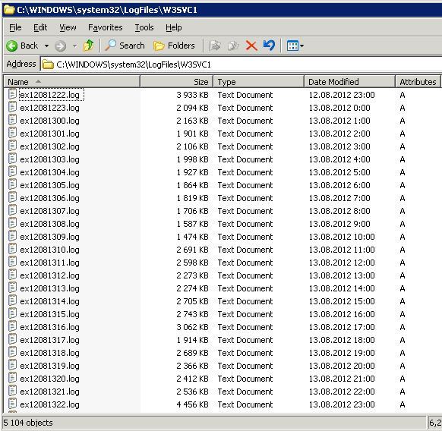Select the file ex12081319.log

point(49,366)
